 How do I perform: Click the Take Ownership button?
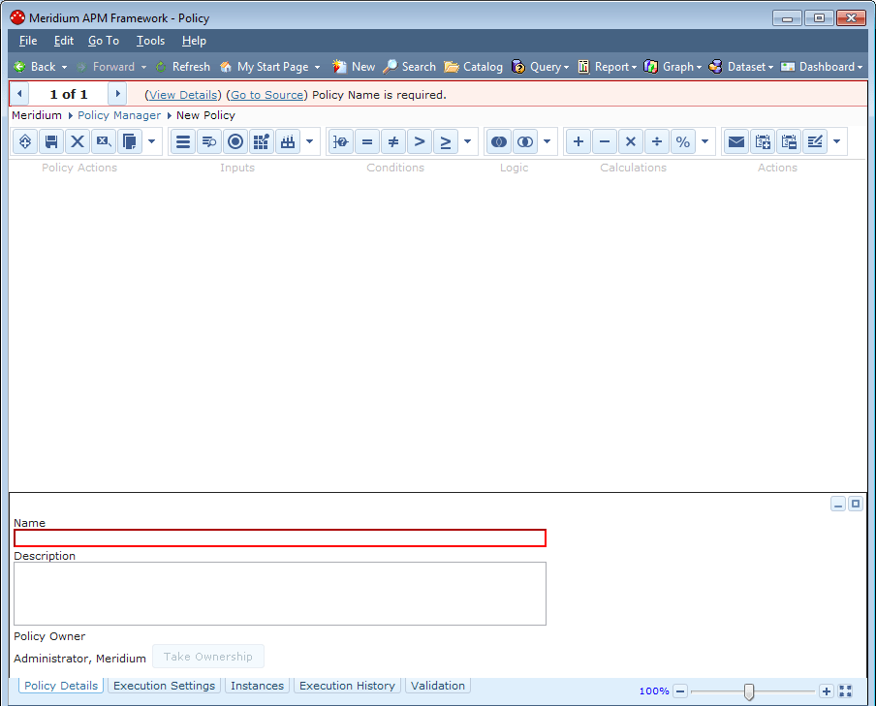(x=207, y=657)
